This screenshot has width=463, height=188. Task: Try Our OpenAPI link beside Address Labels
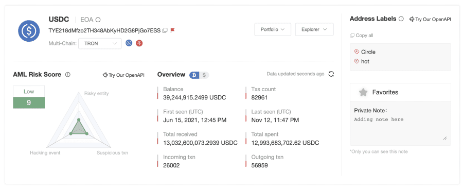coord(430,20)
